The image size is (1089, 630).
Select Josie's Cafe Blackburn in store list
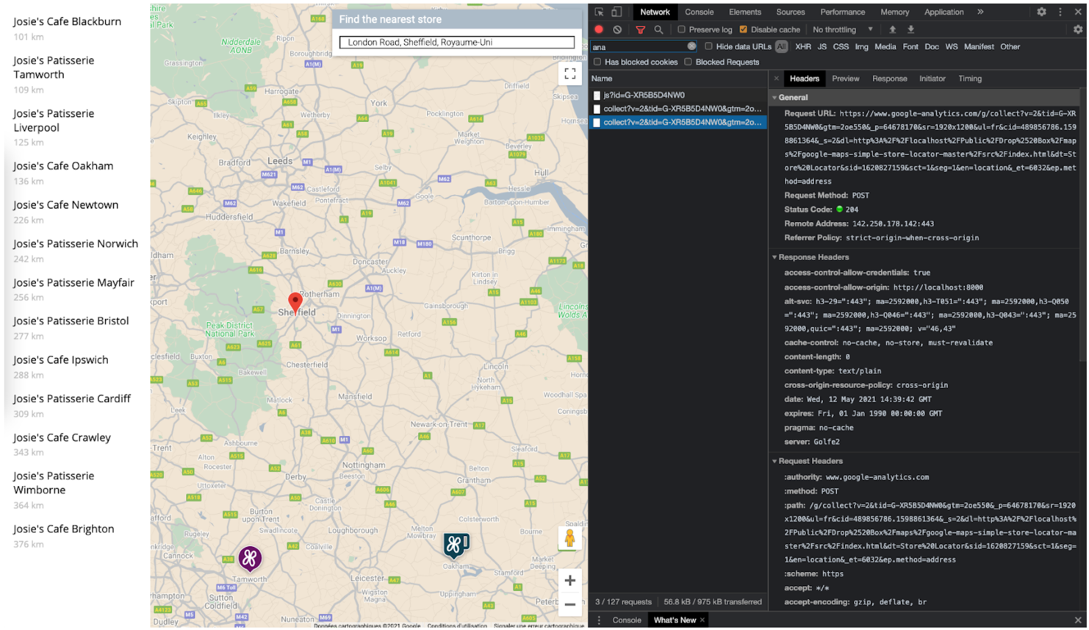[67, 22]
